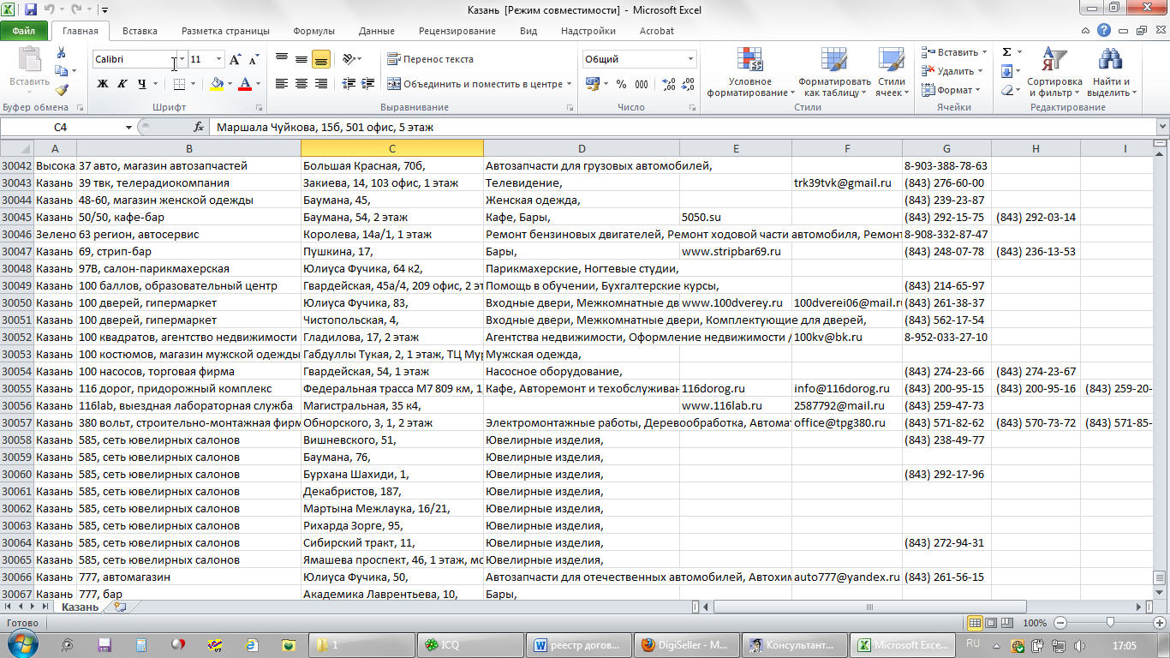
Task: Toggle underline (Ч) formatting
Action: (141, 84)
